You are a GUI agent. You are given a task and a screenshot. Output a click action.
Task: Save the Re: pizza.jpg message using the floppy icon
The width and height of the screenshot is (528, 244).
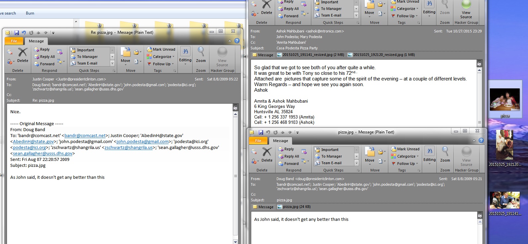tap(17, 32)
